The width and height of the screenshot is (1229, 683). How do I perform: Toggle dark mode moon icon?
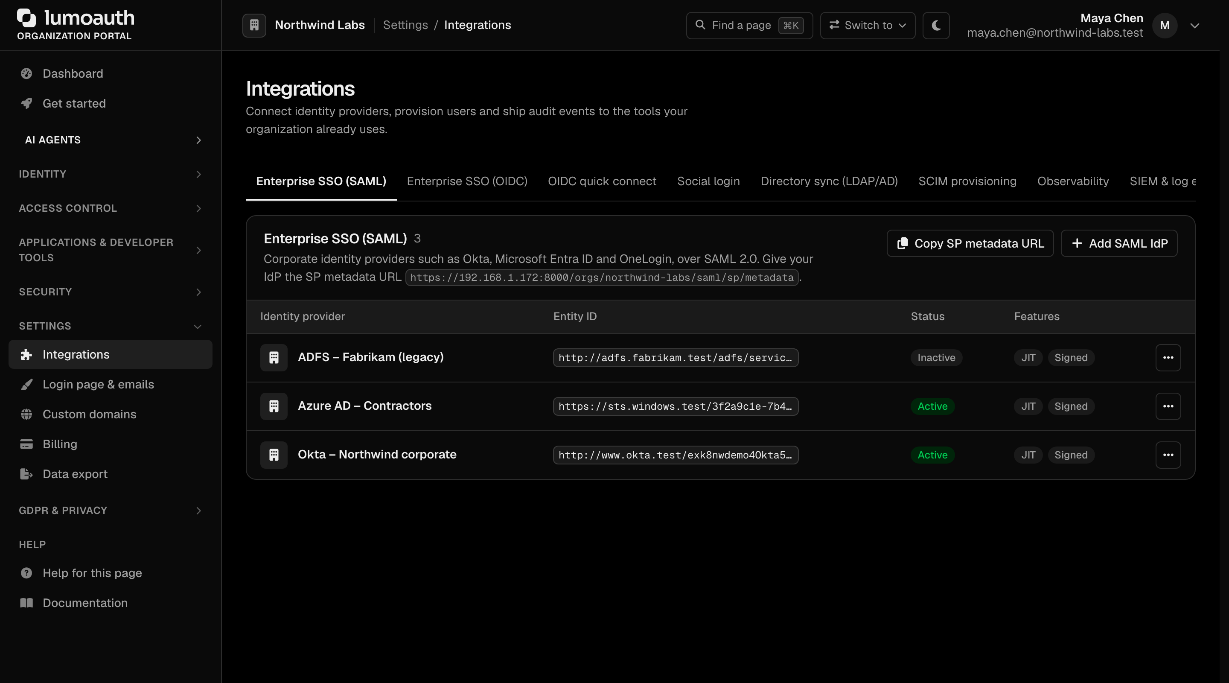pyautogui.click(x=936, y=25)
